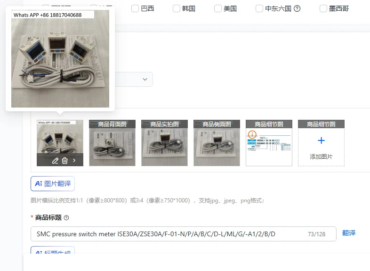Focus the product title input field

[183, 234]
